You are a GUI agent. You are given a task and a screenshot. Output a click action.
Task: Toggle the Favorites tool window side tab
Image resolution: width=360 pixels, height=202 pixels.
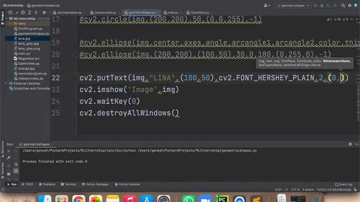[2, 170]
